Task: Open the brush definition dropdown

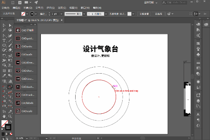Action: [106, 14]
